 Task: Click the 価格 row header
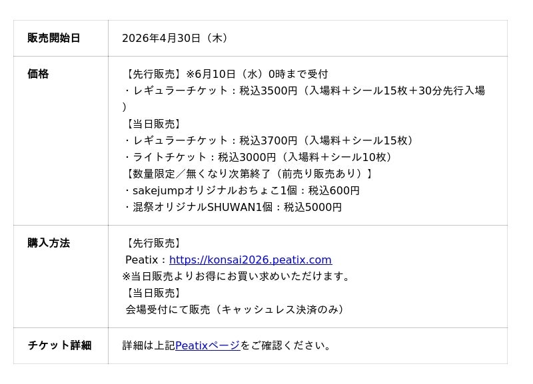[38, 74]
